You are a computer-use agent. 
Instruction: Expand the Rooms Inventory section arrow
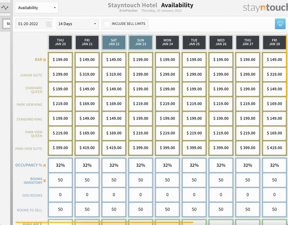[x=44, y=181]
